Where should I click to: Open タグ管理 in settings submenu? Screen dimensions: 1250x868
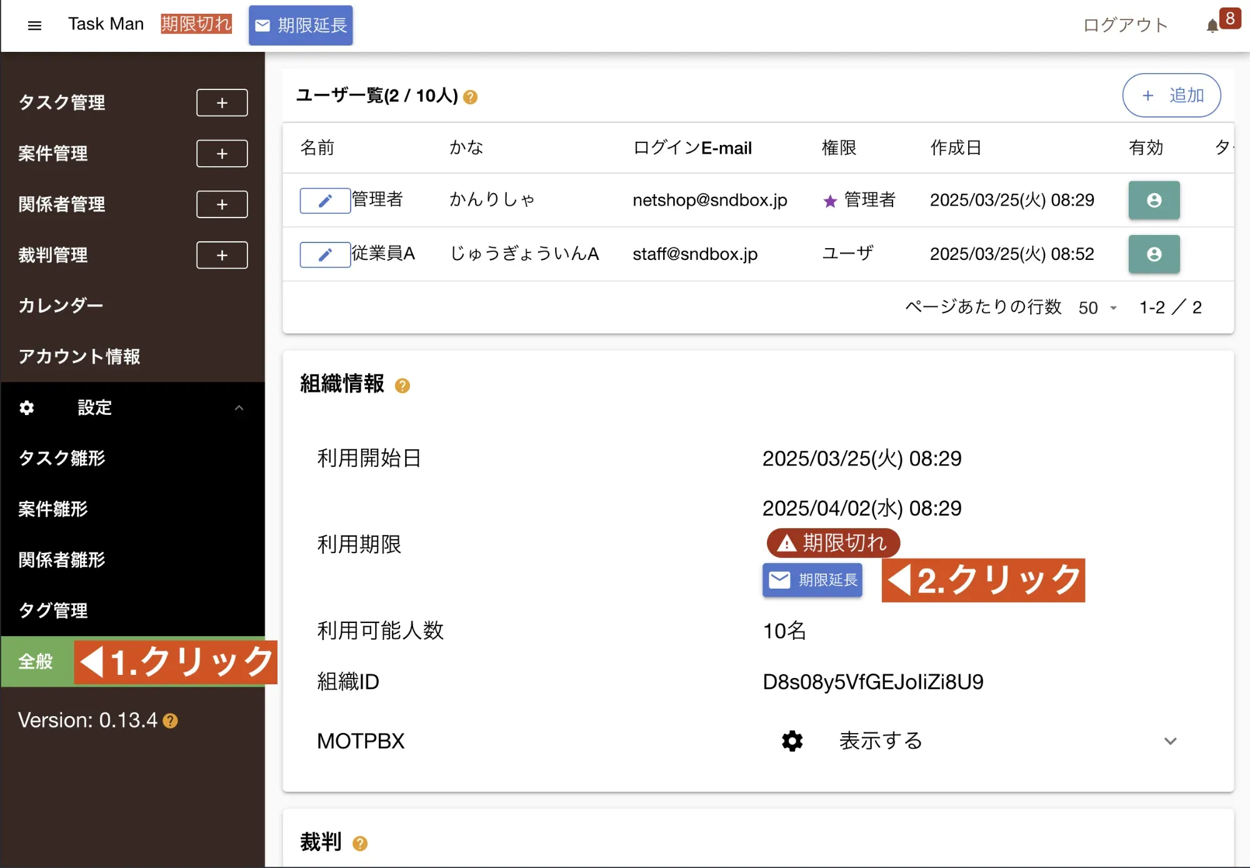(x=53, y=611)
